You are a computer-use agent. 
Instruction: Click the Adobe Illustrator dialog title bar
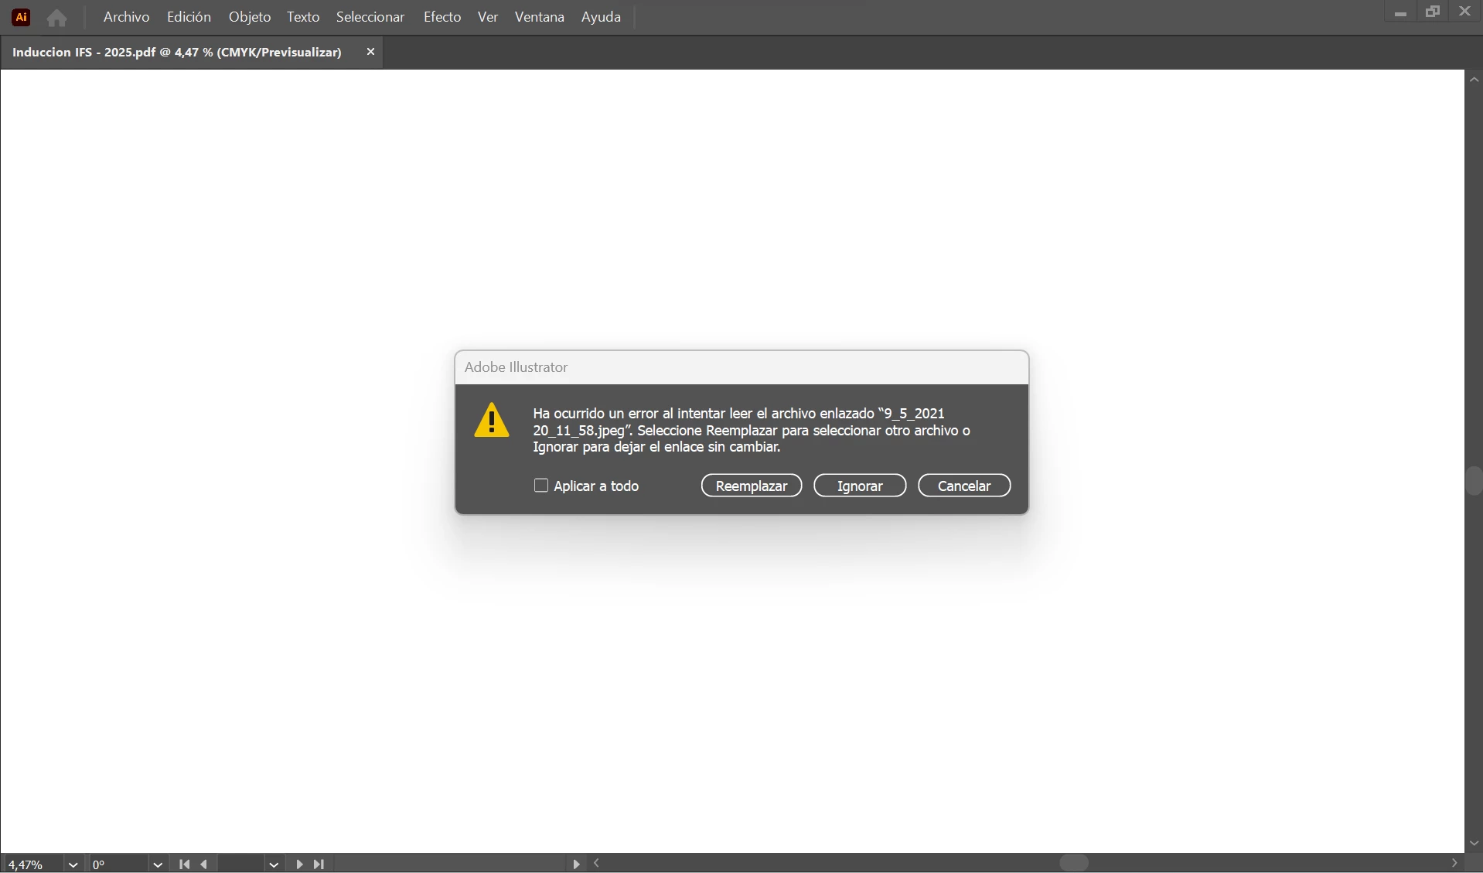[x=741, y=367]
